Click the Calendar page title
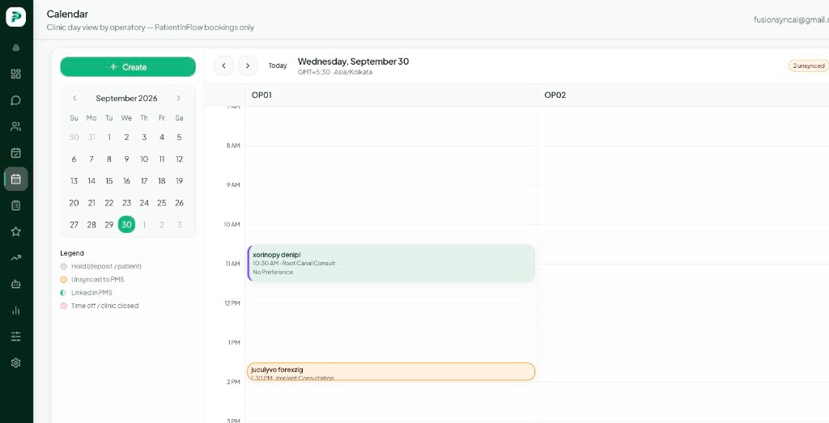The height and width of the screenshot is (423, 829). click(x=67, y=15)
